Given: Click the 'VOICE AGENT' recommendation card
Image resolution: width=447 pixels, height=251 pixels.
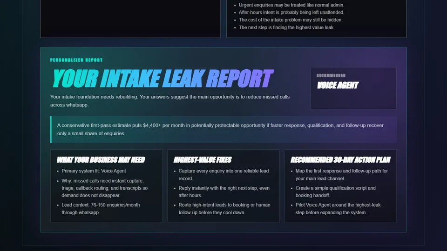Looking at the screenshot, I should click(353, 88).
